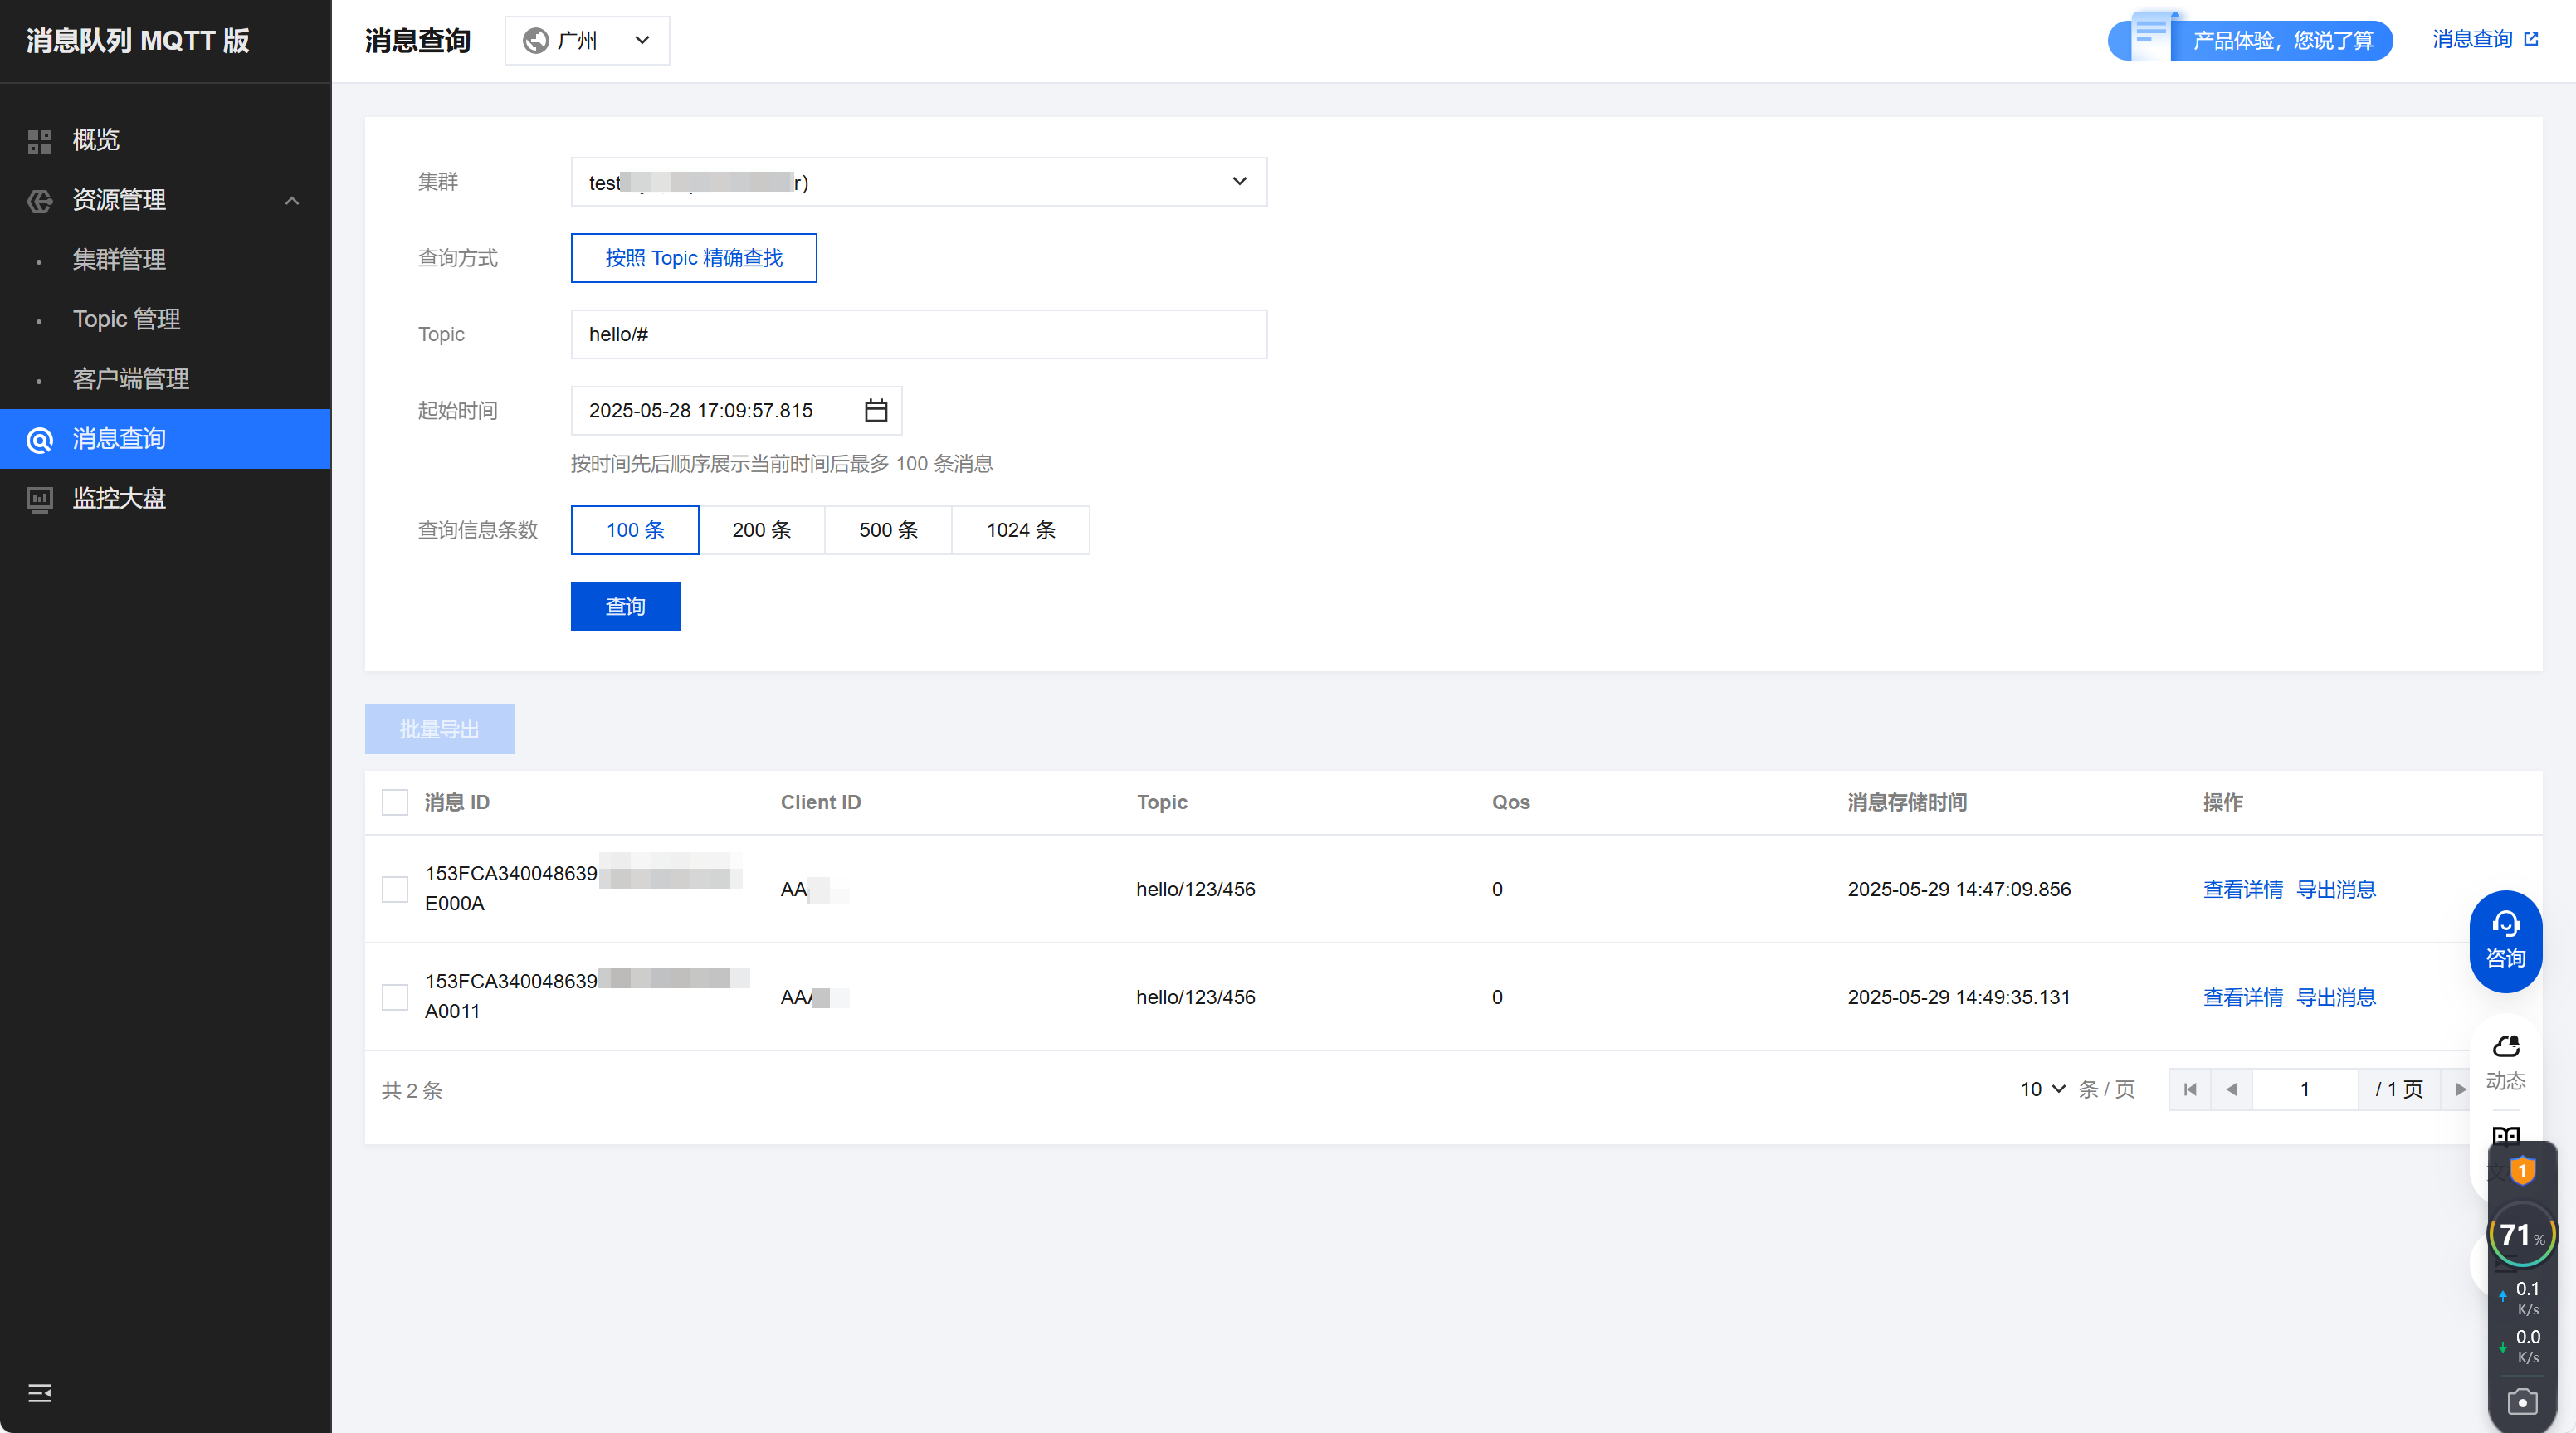Click the 动态 cloud icon on right
The height and width of the screenshot is (1433, 2576).
[x=2505, y=1061]
